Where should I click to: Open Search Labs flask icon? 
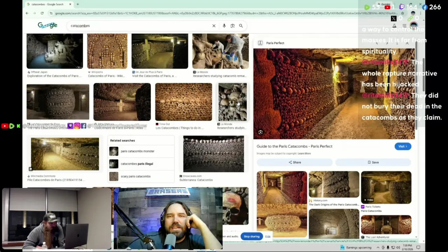pyautogui.click(x=394, y=26)
